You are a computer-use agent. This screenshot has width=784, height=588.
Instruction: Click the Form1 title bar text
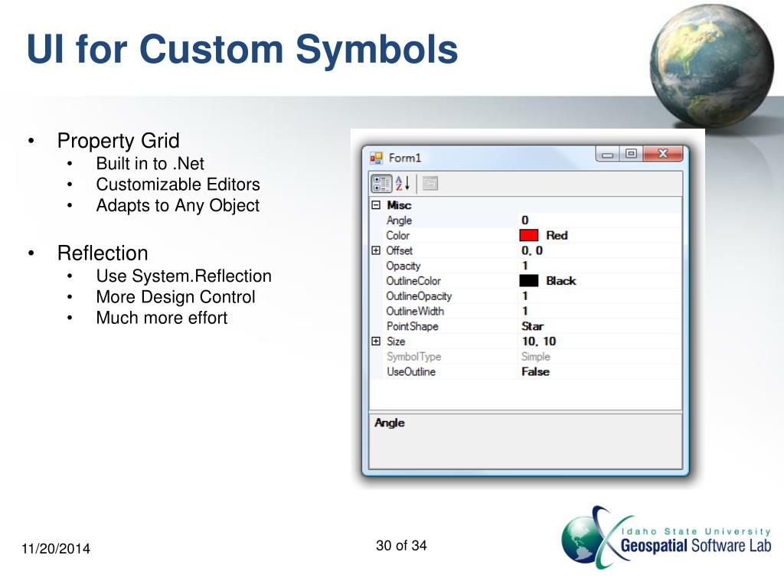[405, 158]
